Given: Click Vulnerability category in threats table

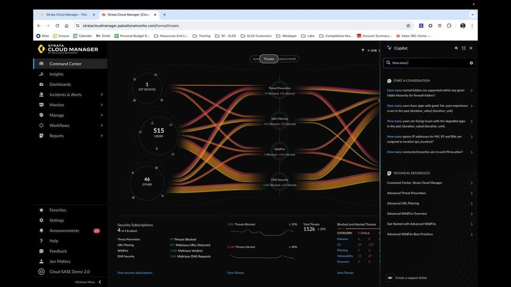Looking at the screenshot, I should point(345,256).
